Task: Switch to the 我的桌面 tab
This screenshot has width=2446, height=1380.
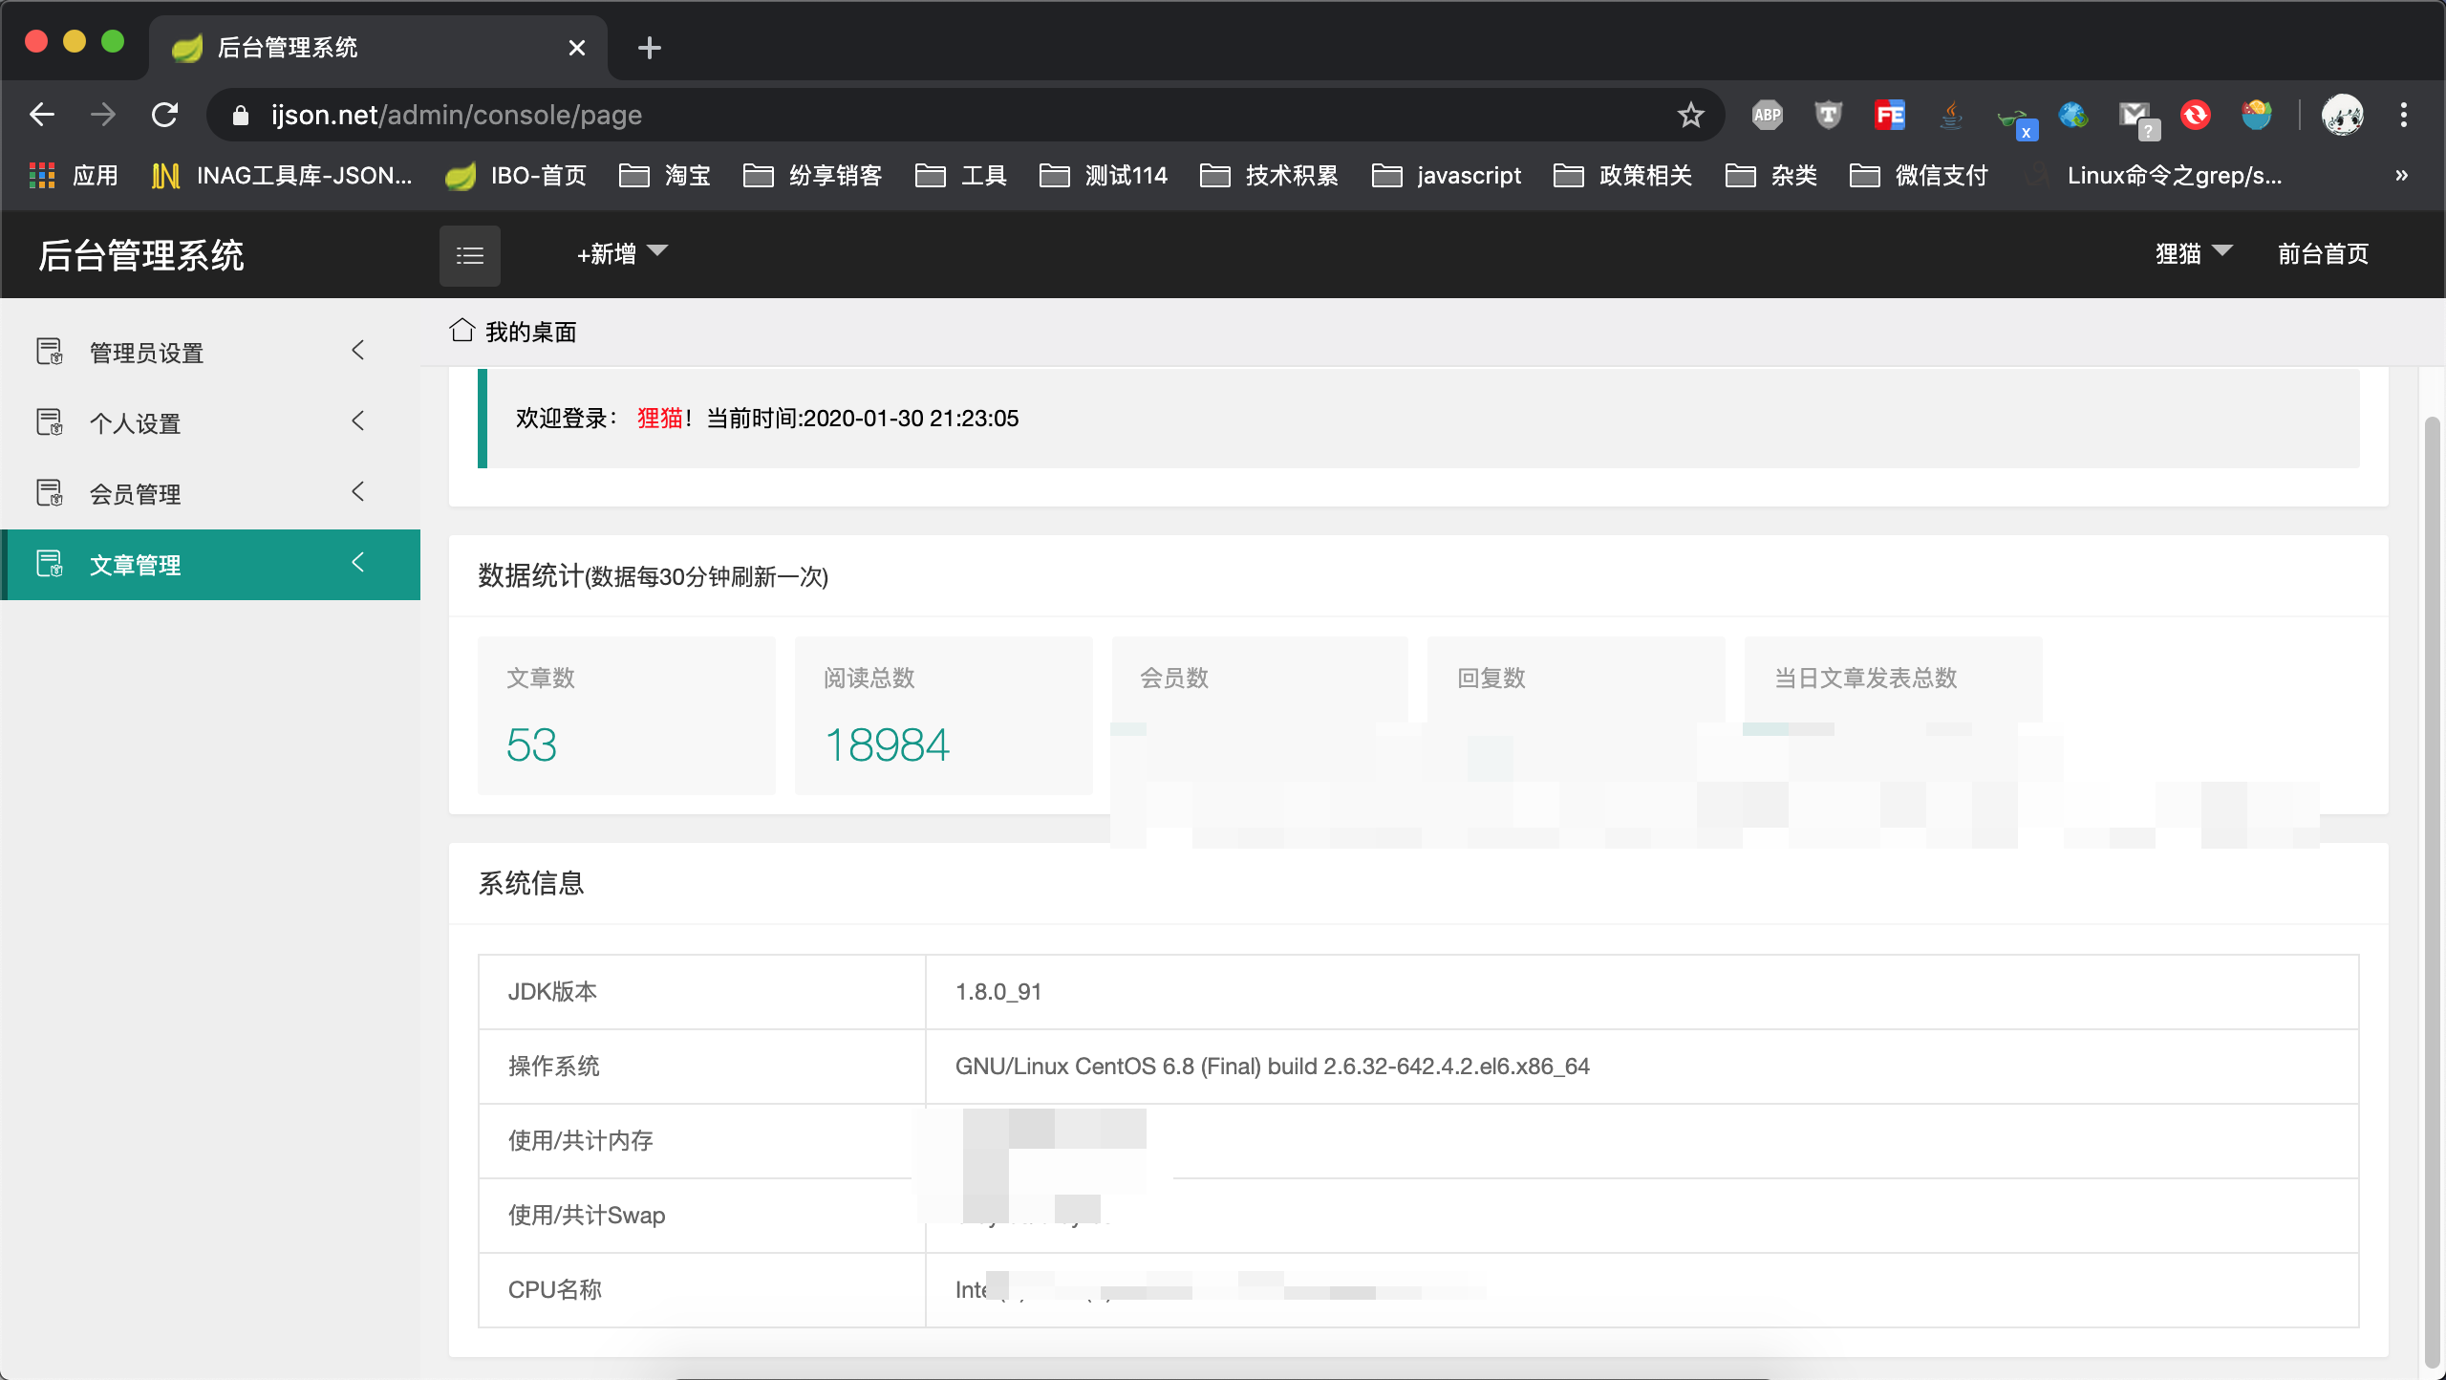Action: click(x=530, y=332)
